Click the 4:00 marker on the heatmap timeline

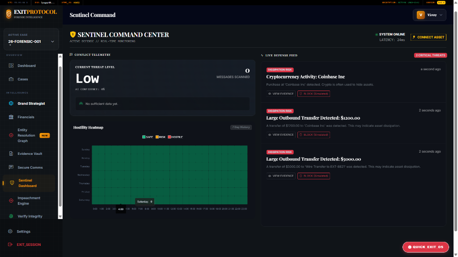121,209
